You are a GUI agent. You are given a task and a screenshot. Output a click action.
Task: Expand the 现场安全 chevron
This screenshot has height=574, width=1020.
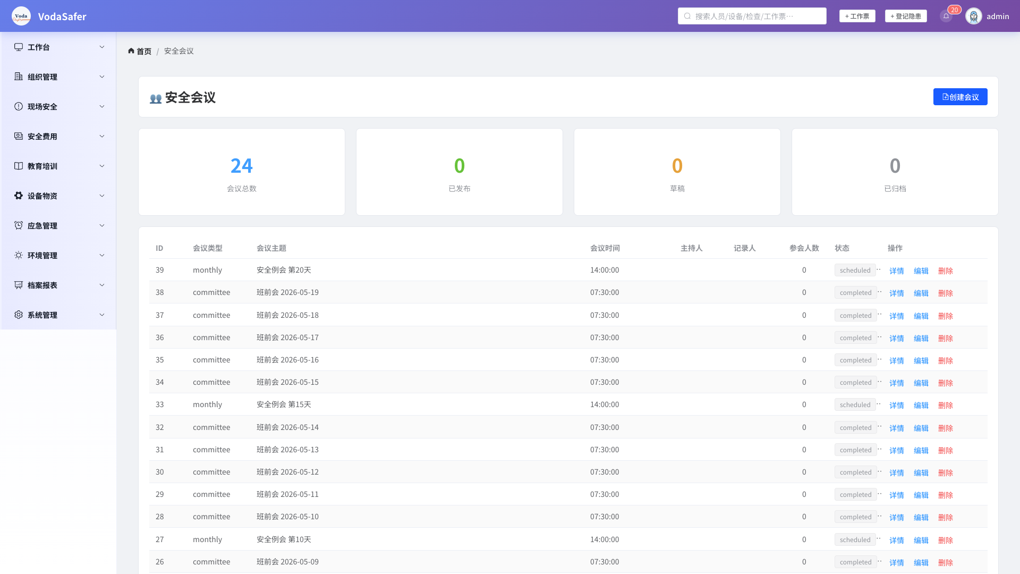(102, 106)
